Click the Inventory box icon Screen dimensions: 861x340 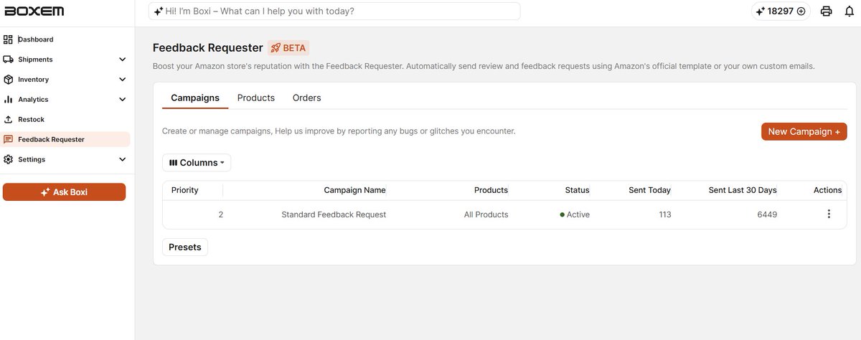coord(8,80)
